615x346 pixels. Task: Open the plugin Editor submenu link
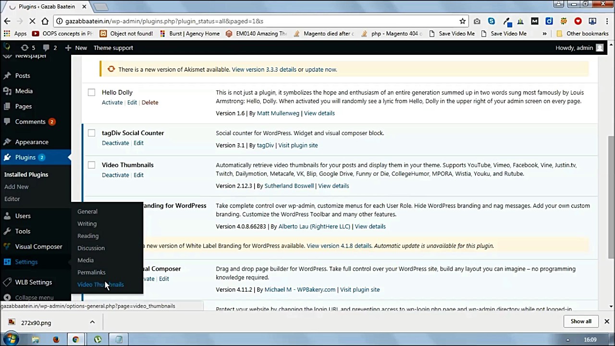[x=12, y=199]
